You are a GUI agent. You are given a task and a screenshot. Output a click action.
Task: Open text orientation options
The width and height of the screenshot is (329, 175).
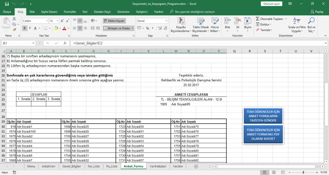(x=93, y=21)
